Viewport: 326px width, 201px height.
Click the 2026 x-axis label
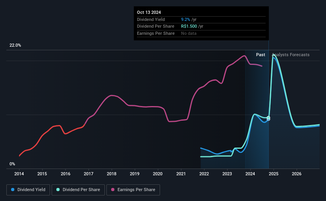(x=297, y=174)
